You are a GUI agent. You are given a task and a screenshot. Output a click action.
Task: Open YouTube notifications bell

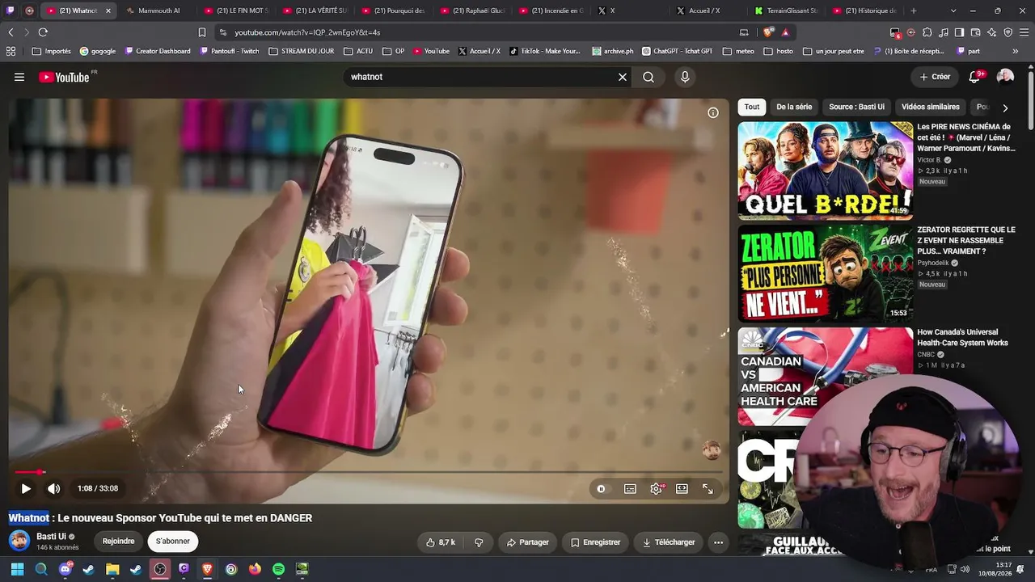pyautogui.click(x=975, y=77)
